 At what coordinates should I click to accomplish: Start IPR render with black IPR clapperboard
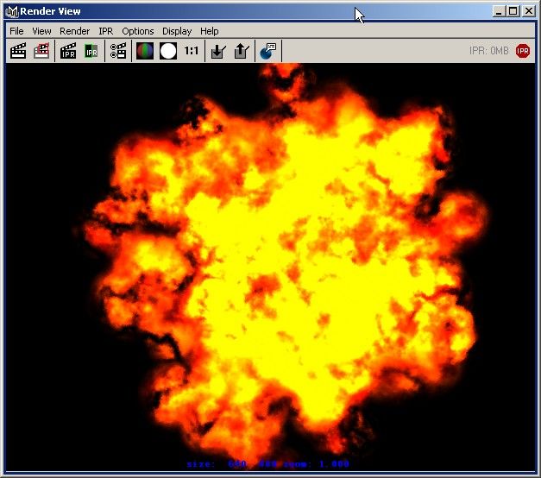pyautogui.click(x=68, y=51)
